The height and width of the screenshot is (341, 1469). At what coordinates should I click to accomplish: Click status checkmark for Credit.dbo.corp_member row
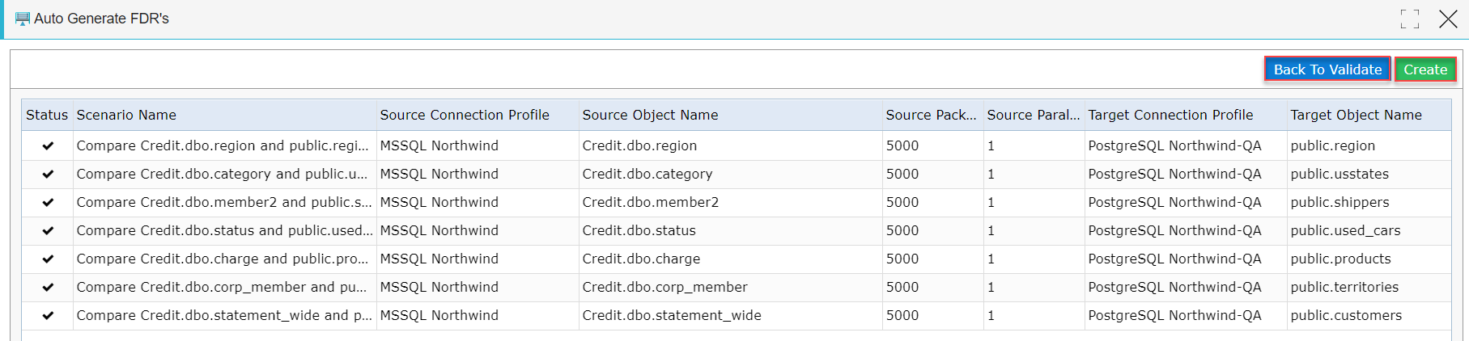coord(48,287)
